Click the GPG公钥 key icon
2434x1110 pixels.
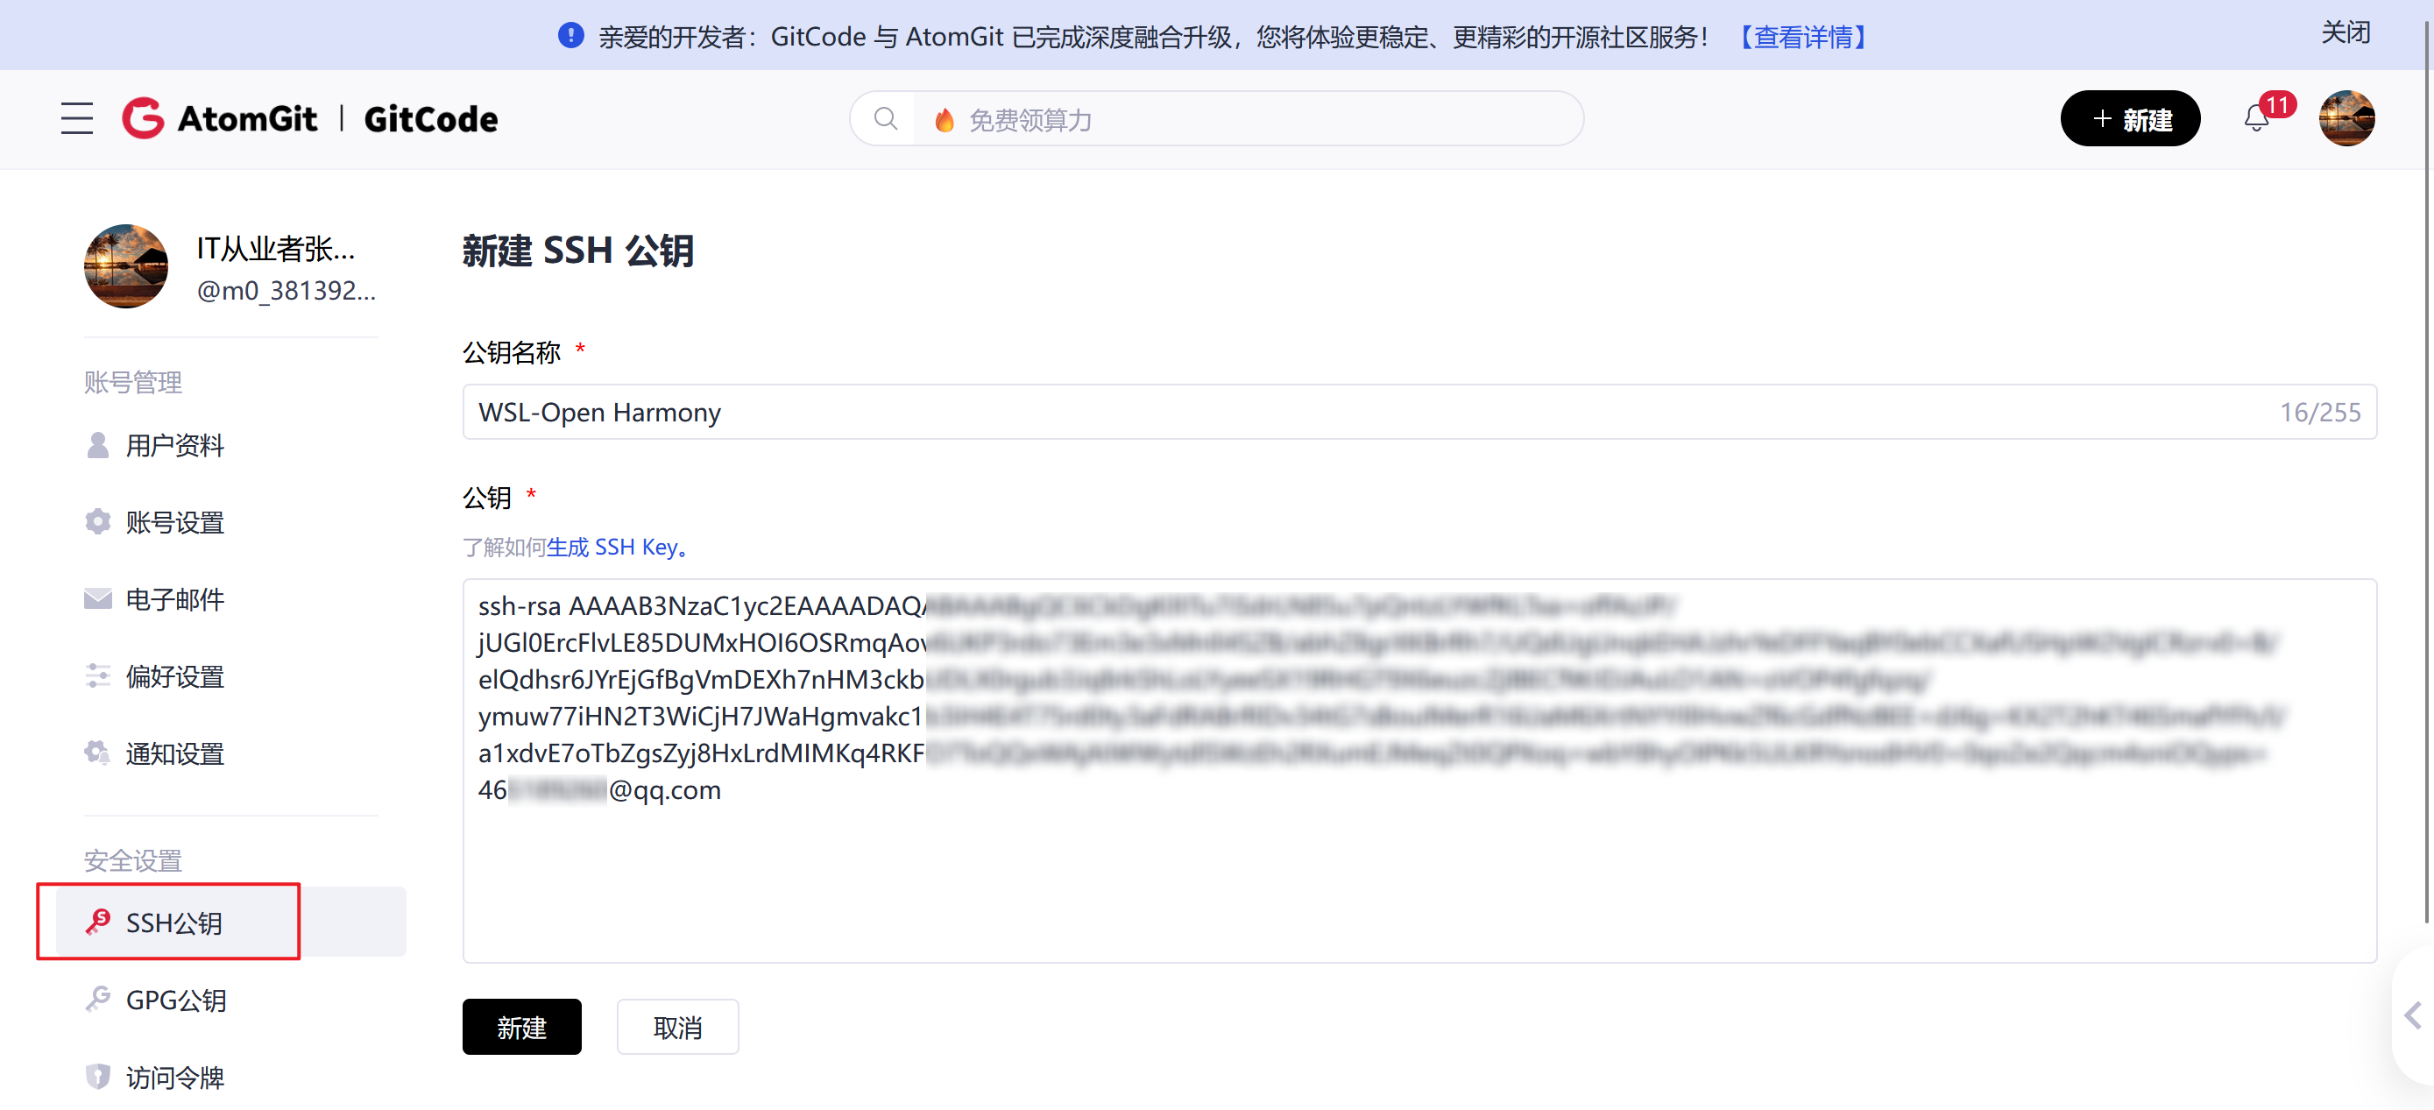[97, 1000]
